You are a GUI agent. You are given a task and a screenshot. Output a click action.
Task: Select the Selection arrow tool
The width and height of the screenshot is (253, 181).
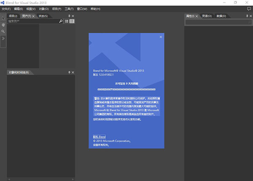pyautogui.click(x=3, y=18)
